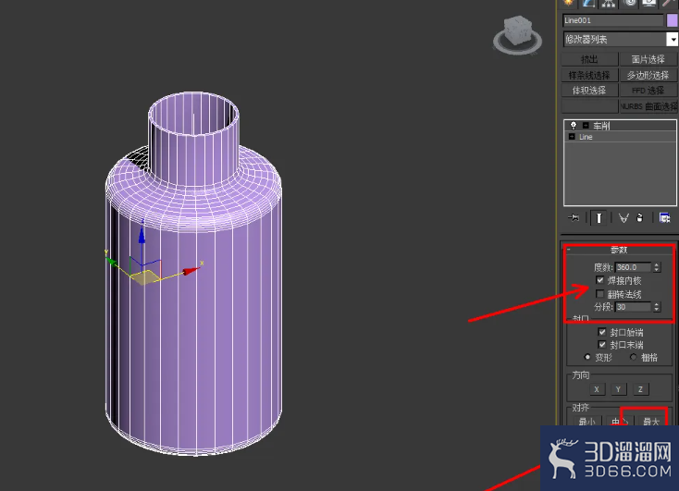This screenshot has width=679, height=491.
Task: Click the 分段 value field showing 30
Action: [633, 307]
